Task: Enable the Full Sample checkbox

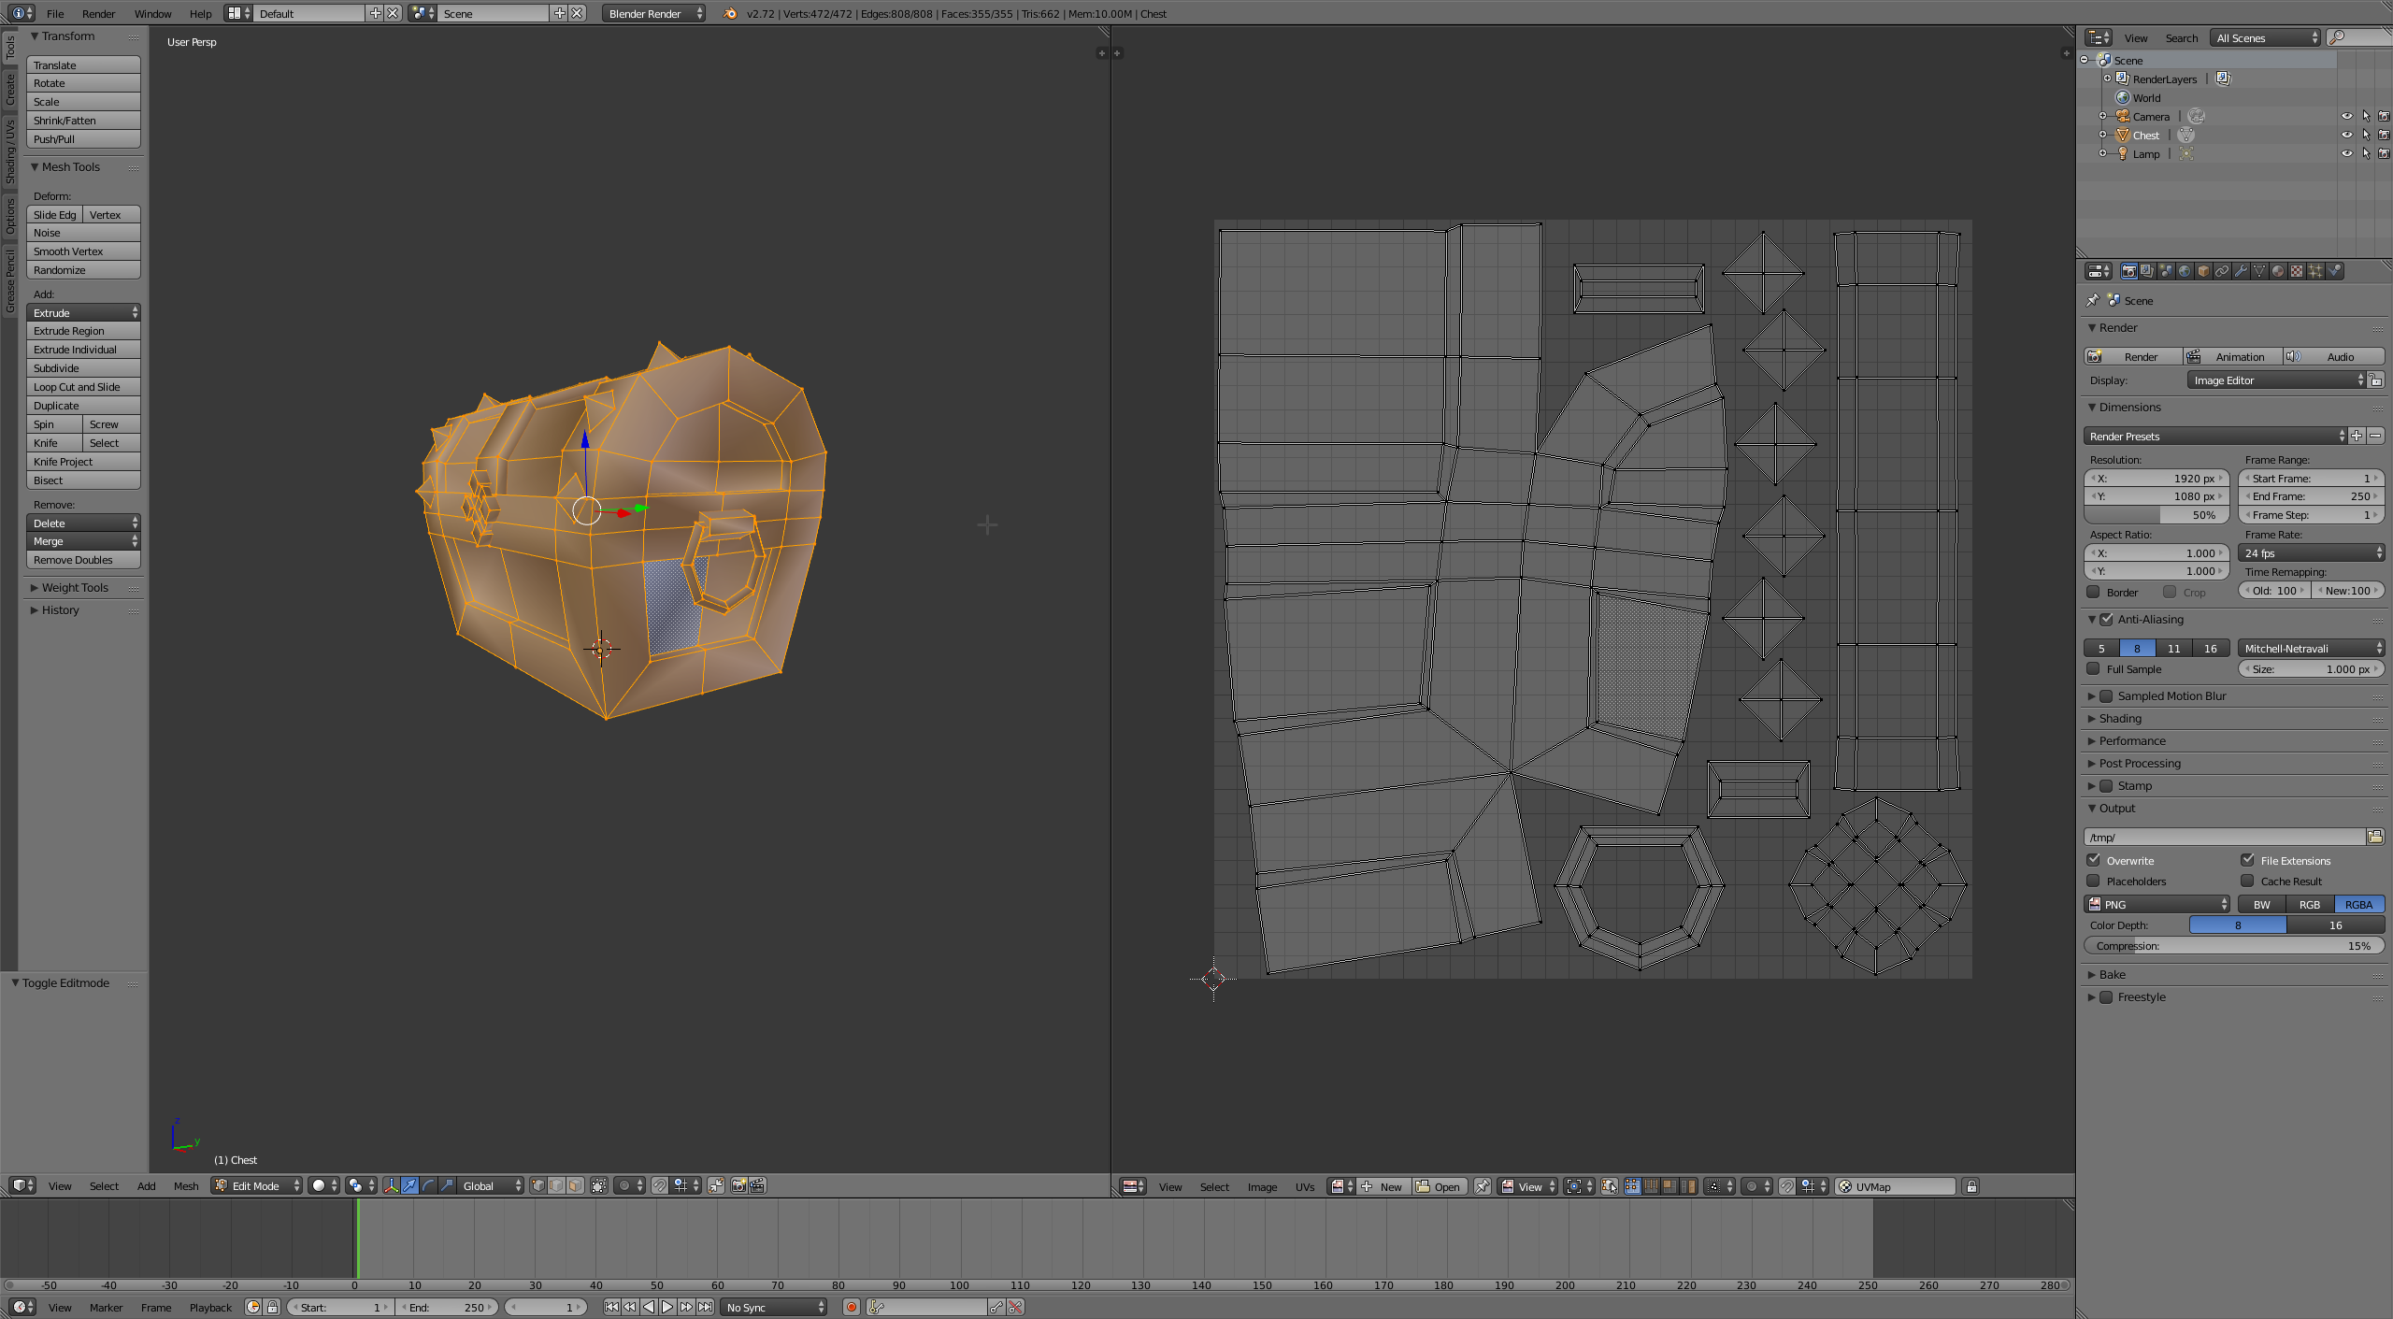Action: click(2094, 668)
